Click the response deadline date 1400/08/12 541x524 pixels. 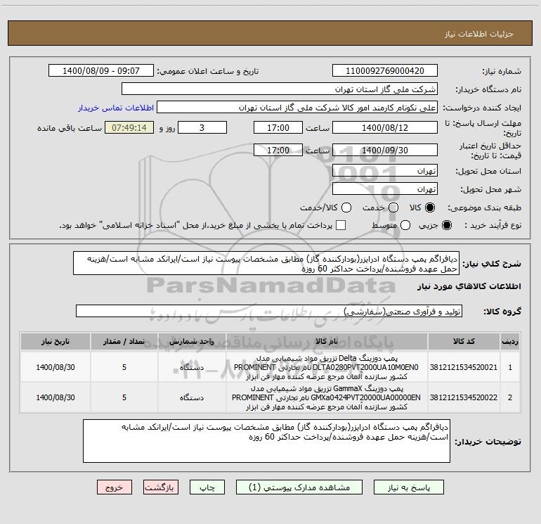pos(385,128)
